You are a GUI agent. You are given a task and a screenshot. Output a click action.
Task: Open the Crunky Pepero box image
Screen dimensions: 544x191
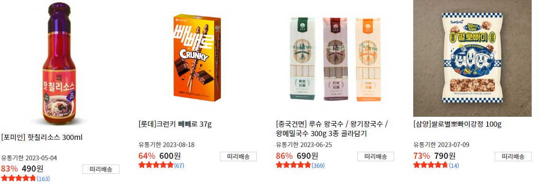pyautogui.click(x=197, y=58)
